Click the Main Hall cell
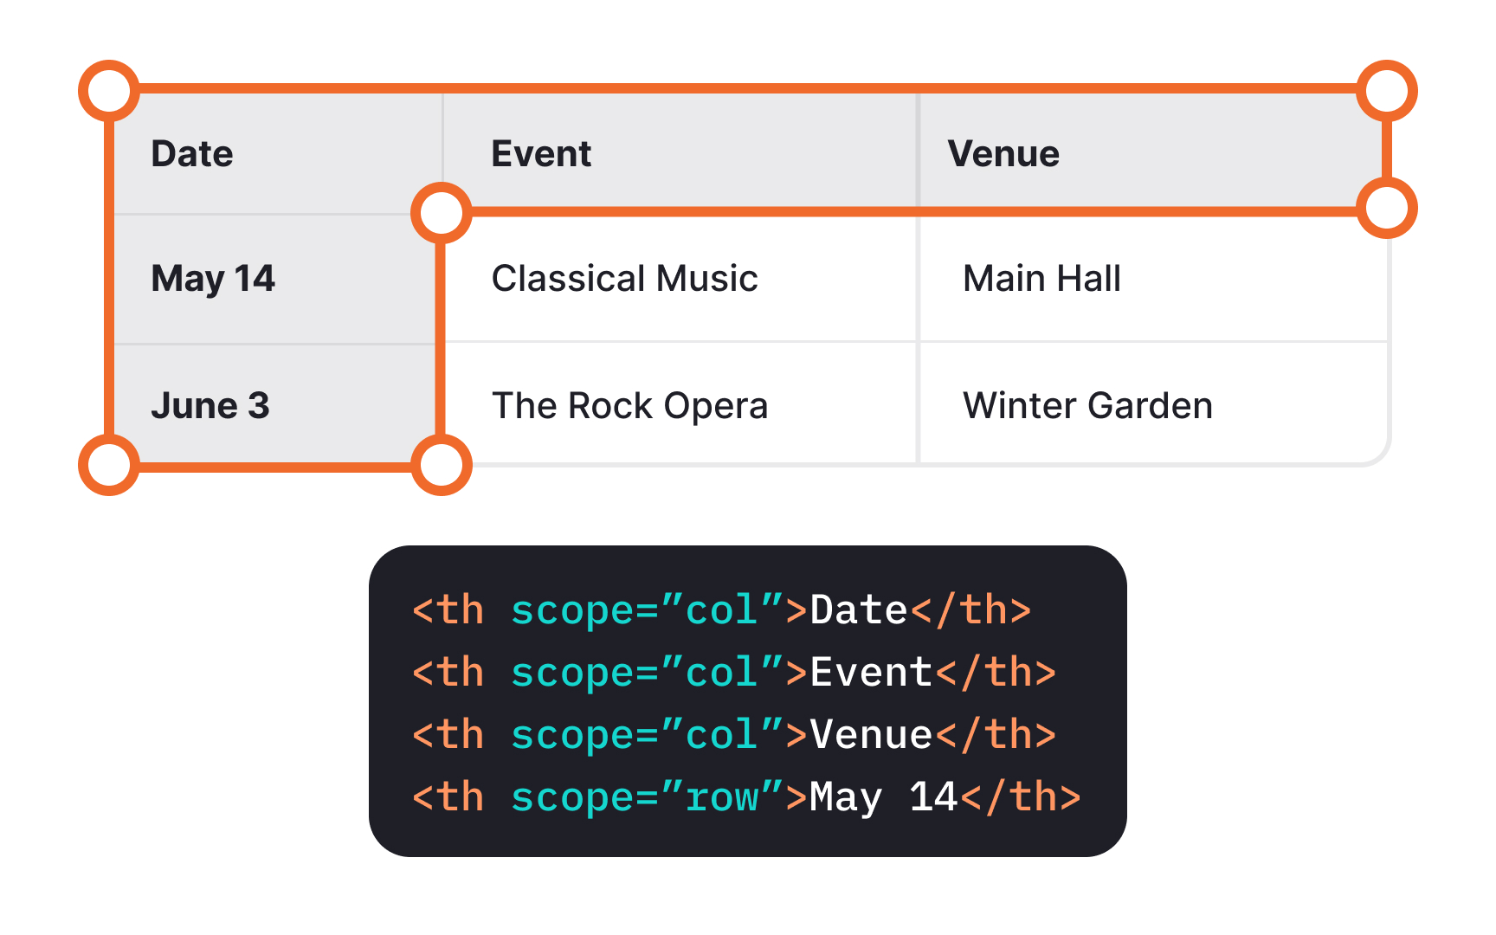 tap(1042, 279)
